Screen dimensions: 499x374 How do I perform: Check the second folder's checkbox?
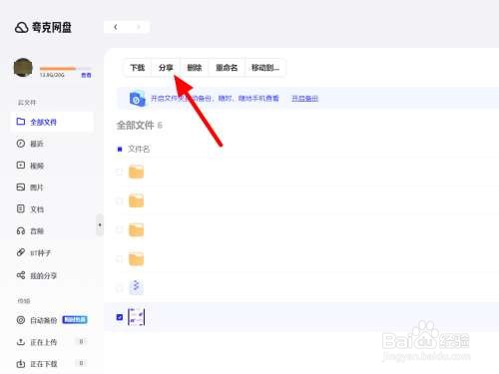point(119,200)
